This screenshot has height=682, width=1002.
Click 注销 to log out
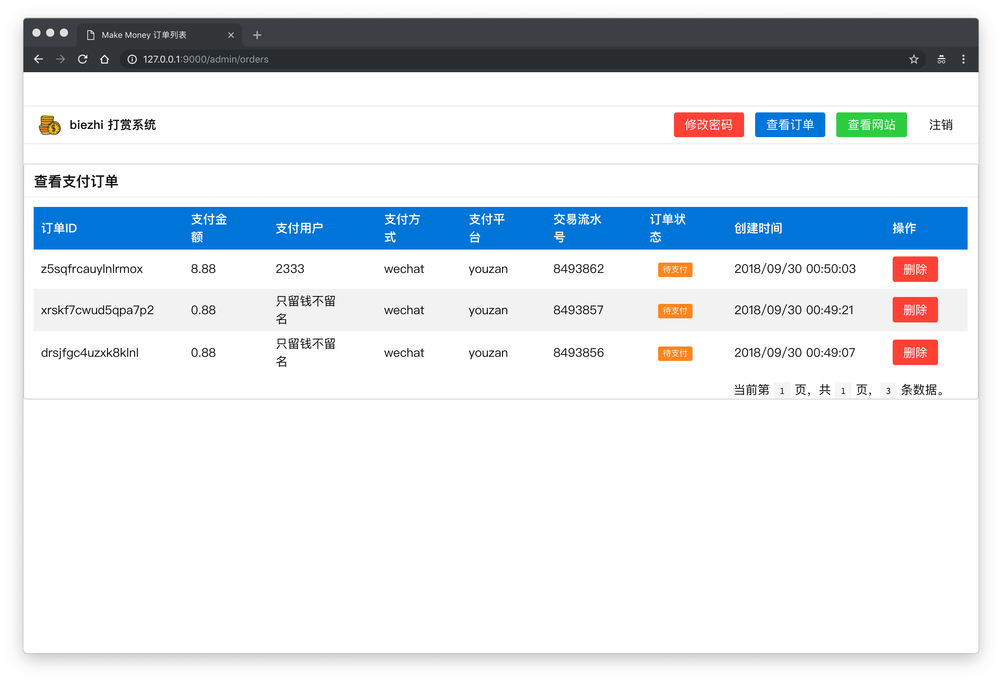coord(940,124)
